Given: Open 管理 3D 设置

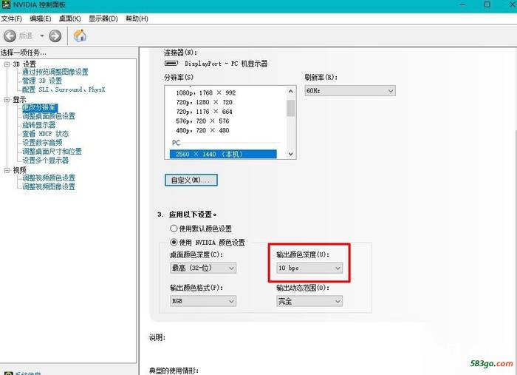Looking at the screenshot, I should (x=42, y=81).
